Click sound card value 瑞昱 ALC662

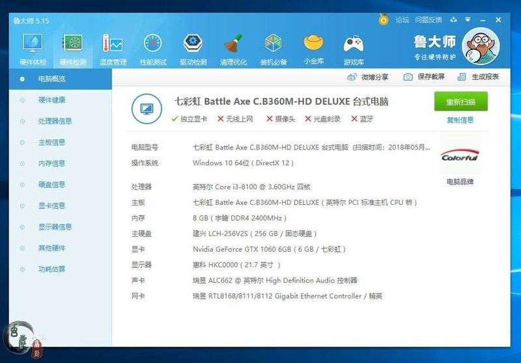coord(275,280)
